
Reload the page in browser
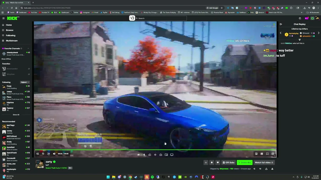click(x=12, y=8)
